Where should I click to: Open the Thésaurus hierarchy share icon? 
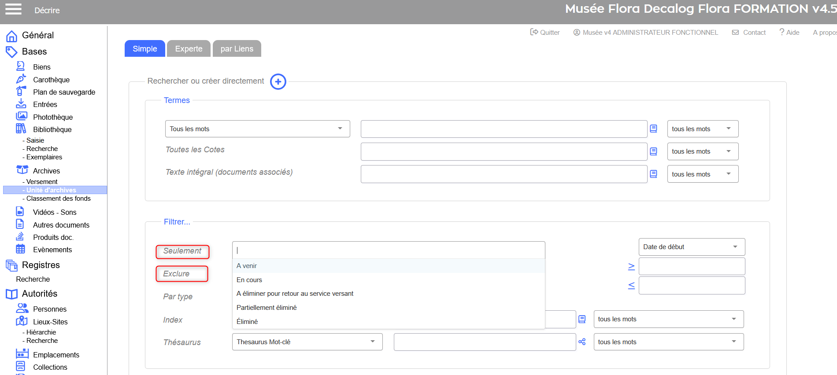(x=582, y=342)
